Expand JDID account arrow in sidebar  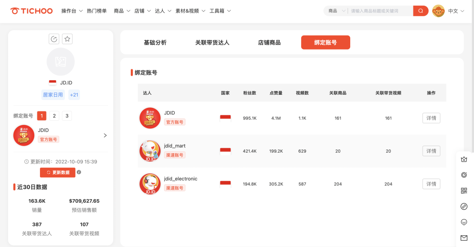pyautogui.click(x=105, y=136)
